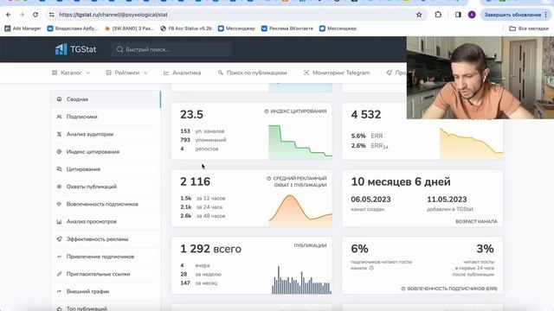
Task: Open the browser side panel icon
Action: pos(458,15)
